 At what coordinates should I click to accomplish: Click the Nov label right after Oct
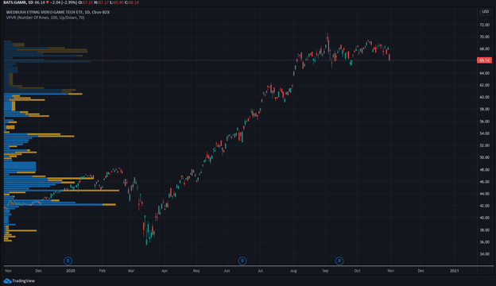[x=390, y=271]
